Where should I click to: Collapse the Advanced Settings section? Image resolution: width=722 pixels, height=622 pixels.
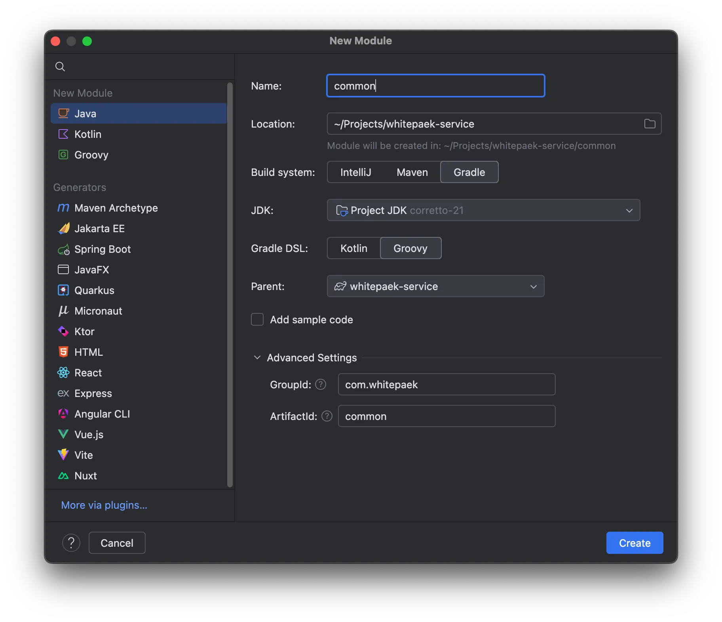coord(257,357)
